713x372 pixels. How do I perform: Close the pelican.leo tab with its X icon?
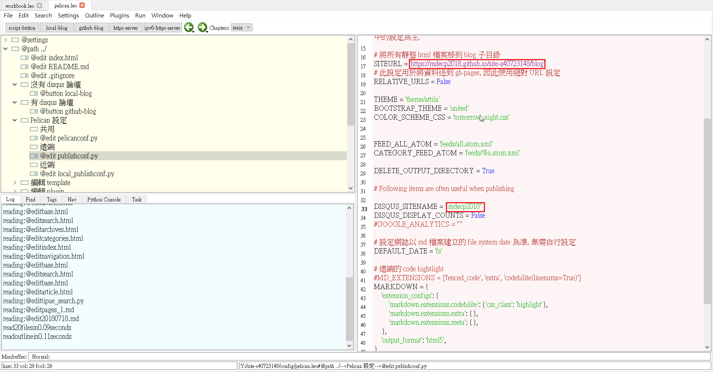(x=82, y=5)
